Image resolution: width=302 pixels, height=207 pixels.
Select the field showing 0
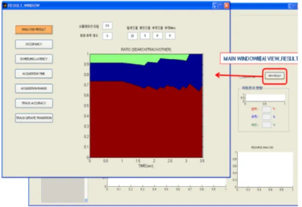[x=170, y=36]
